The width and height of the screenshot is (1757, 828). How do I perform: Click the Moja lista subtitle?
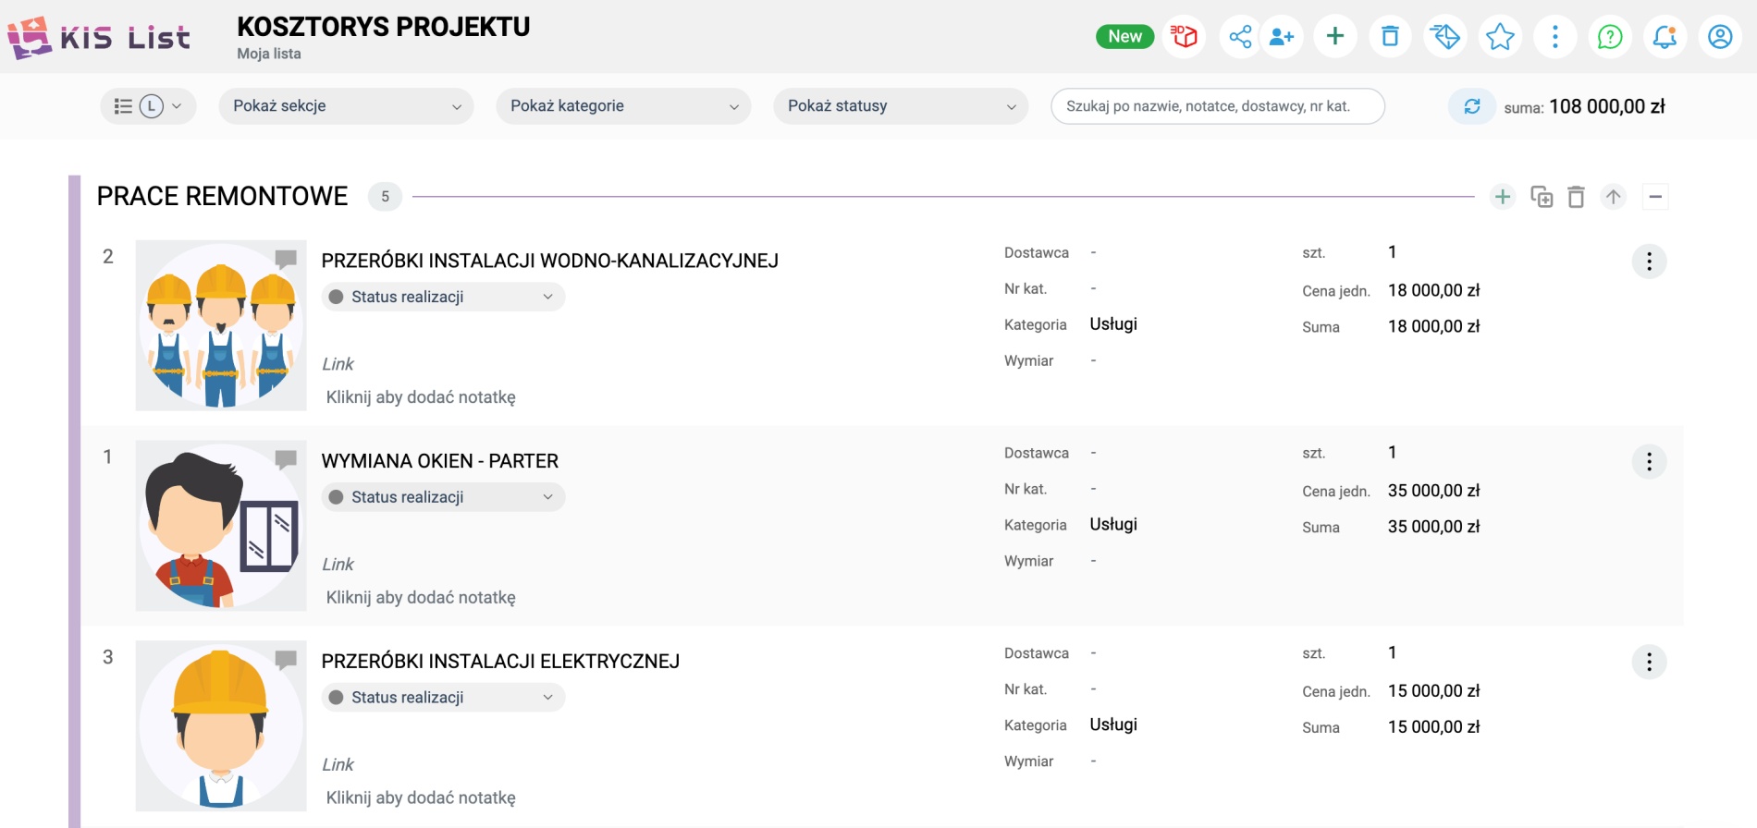click(269, 54)
